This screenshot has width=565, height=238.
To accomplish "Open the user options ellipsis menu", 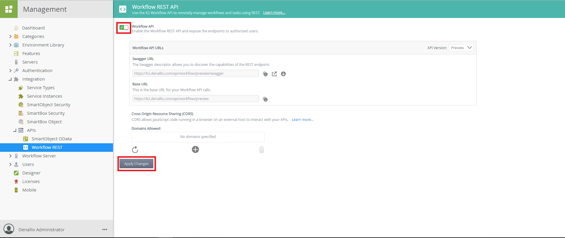I will click(105, 229).
